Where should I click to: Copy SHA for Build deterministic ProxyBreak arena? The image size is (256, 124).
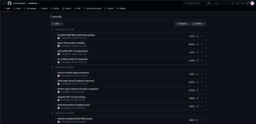click(197, 106)
